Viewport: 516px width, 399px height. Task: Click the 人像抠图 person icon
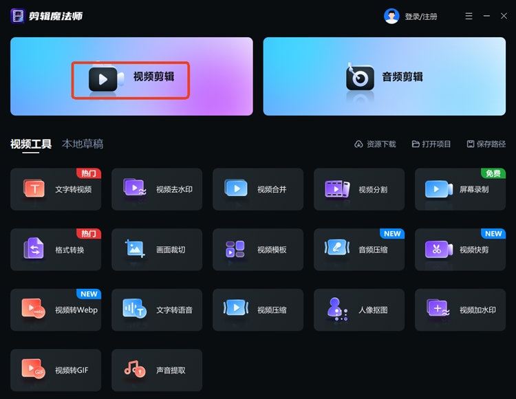tap(337, 309)
